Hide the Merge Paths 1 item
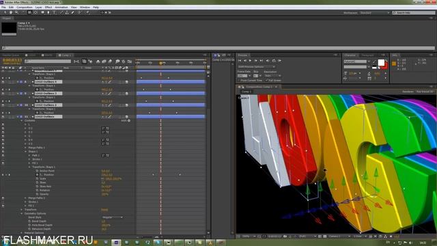This screenshot has height=246, width=437. [3, 148]
